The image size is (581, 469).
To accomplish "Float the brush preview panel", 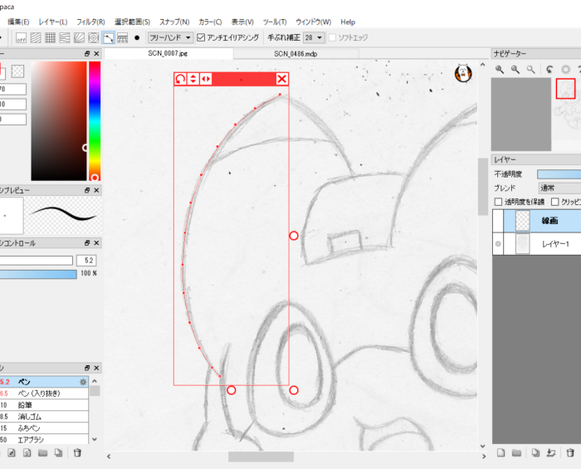I will (87, 190).
